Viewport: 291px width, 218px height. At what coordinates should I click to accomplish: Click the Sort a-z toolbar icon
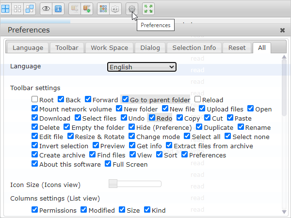coord(115,9)
